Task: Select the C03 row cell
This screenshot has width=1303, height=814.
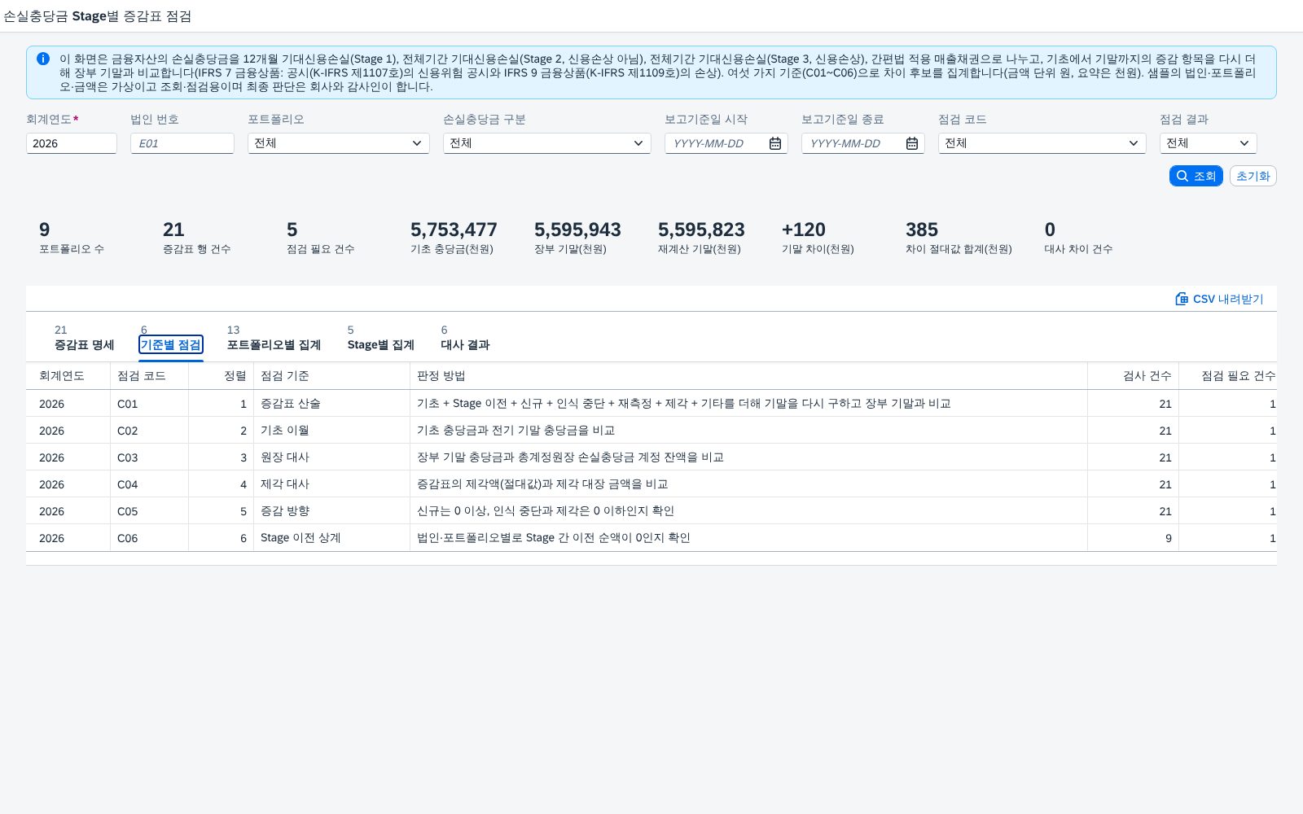Action: (x=149, y=457)
